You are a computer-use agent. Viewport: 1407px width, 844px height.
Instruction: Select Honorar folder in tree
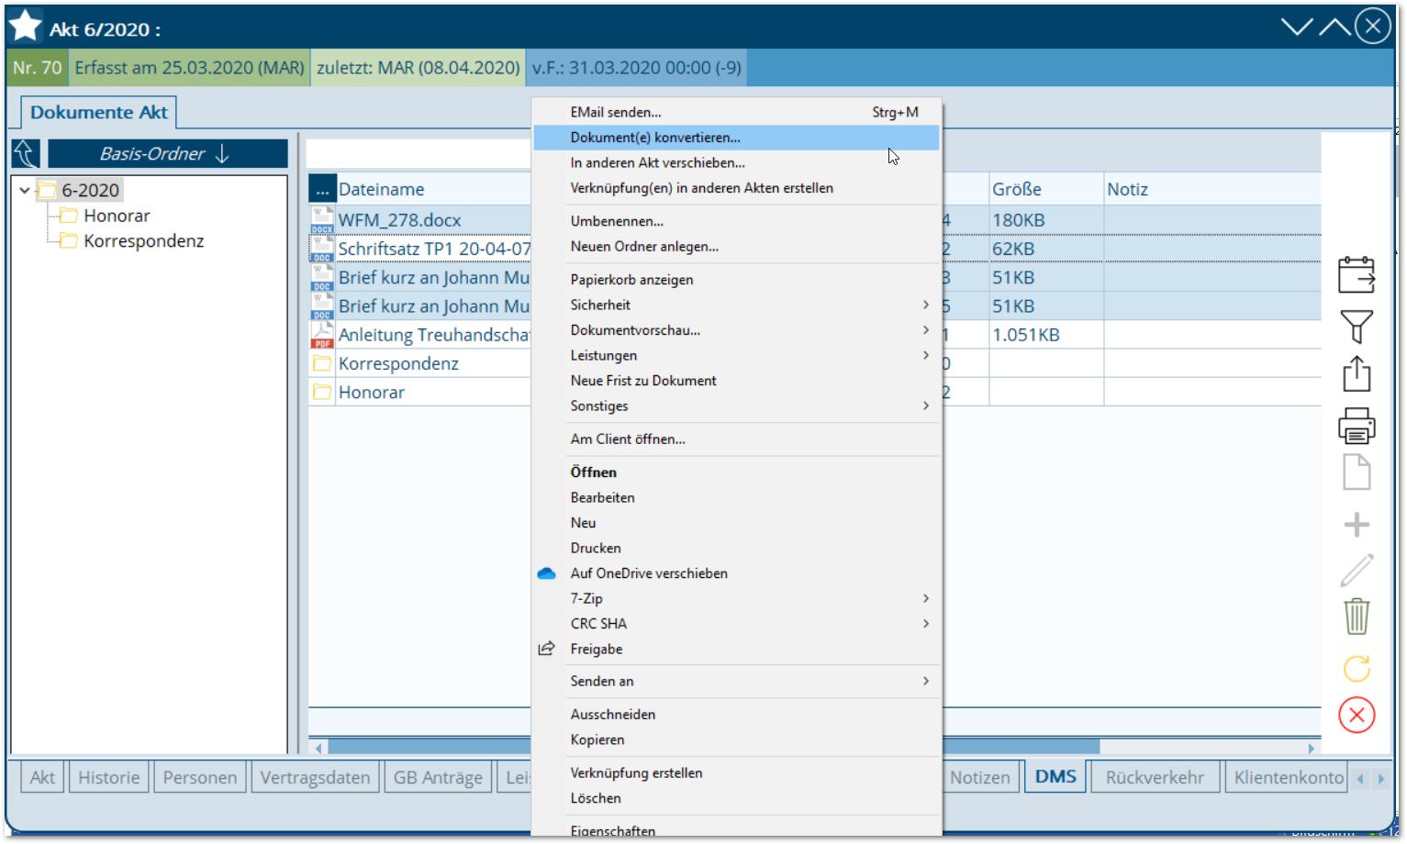(x=117, y=216)
